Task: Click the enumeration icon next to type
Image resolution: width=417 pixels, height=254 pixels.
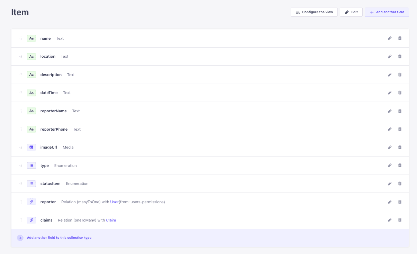Action: [x=31, y=166]
